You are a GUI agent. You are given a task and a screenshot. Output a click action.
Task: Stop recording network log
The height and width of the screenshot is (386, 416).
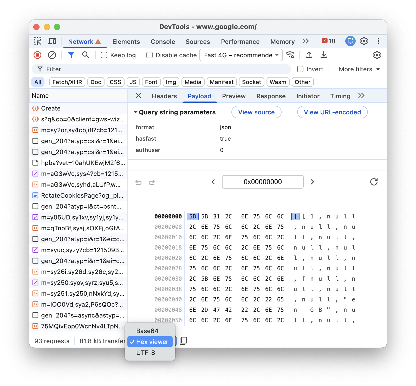click(37, 55)
